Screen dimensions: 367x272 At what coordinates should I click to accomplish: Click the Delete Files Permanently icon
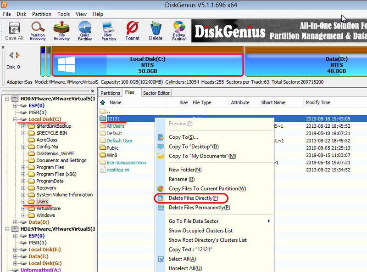pyautogui.click(x=161, y=208)
